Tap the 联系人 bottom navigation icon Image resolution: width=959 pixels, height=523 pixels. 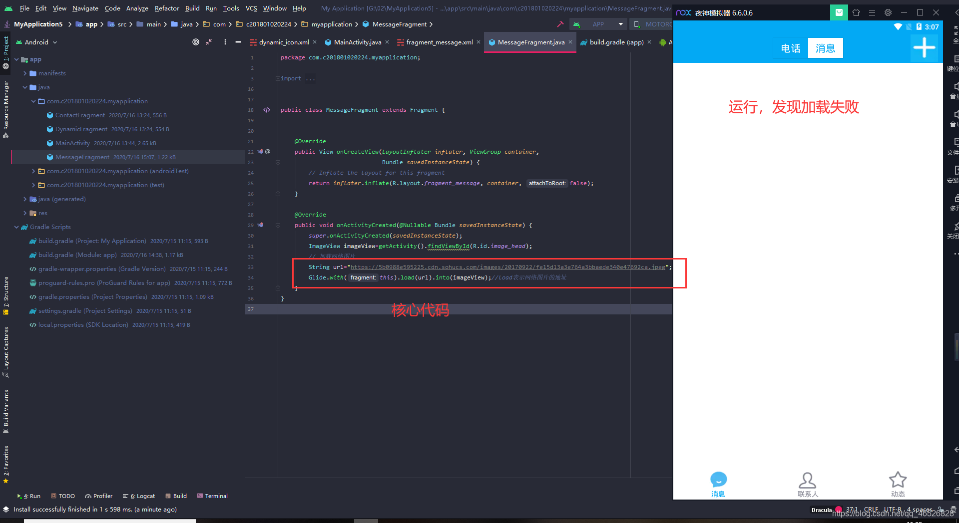(x=808, y=485)
